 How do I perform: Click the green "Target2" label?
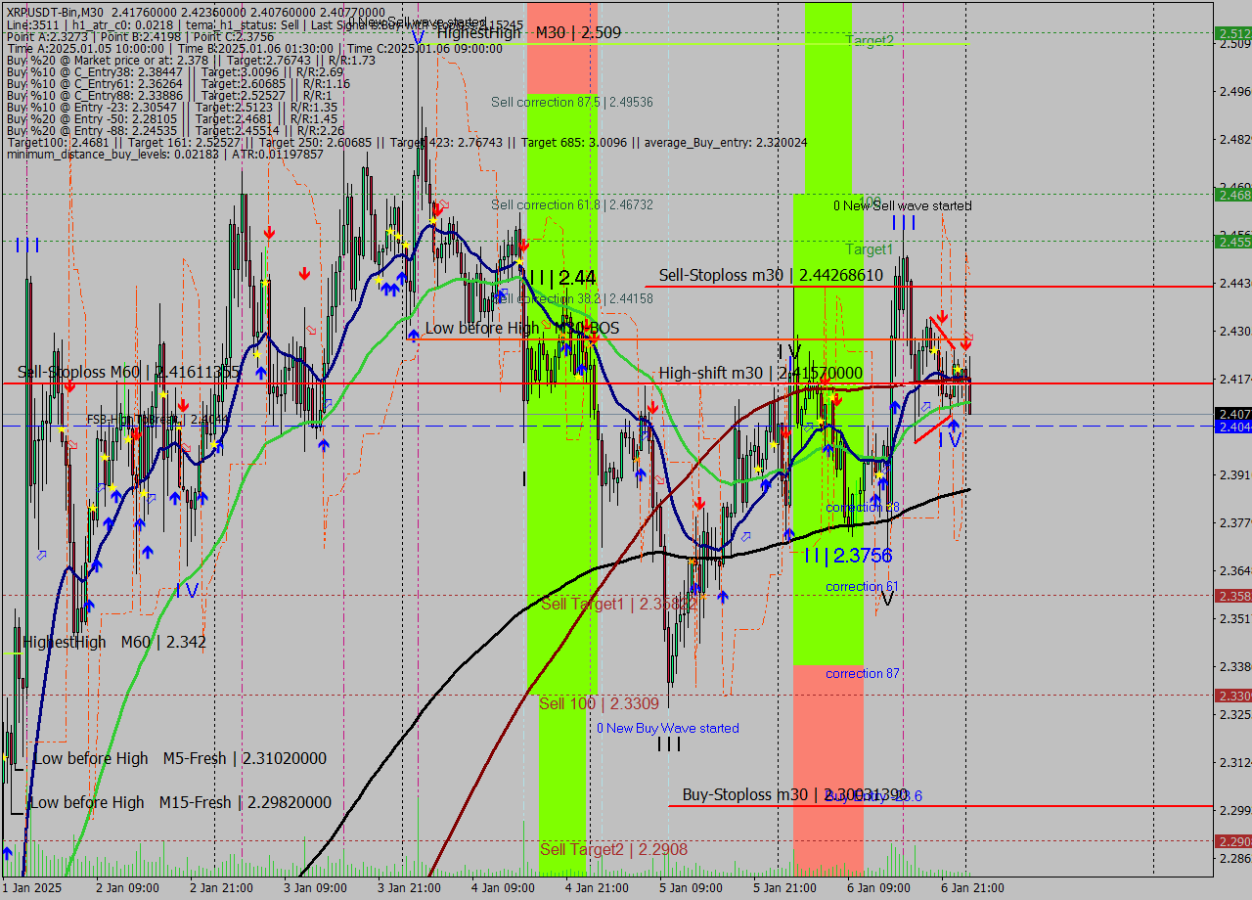click(x=870, y=40)
